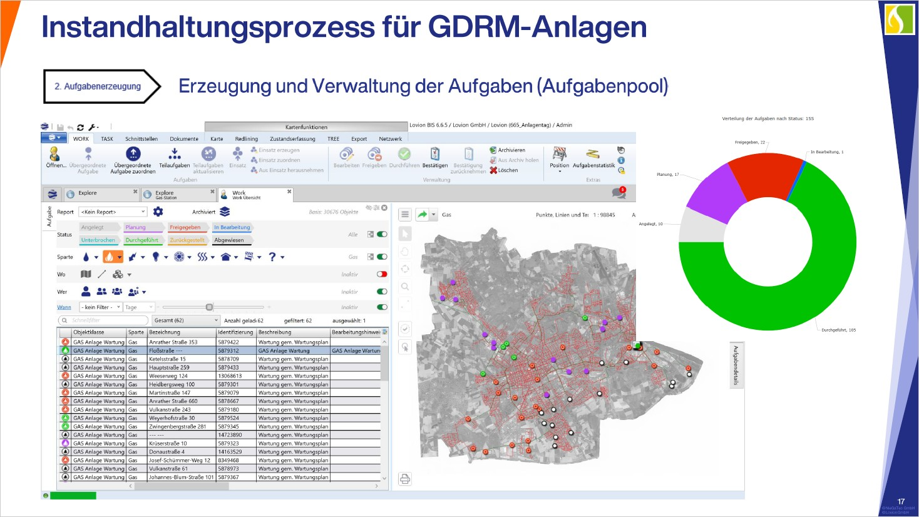Open the chat notifications icon
The height and width of the screenshot is (517, 919).
[619, 193]
